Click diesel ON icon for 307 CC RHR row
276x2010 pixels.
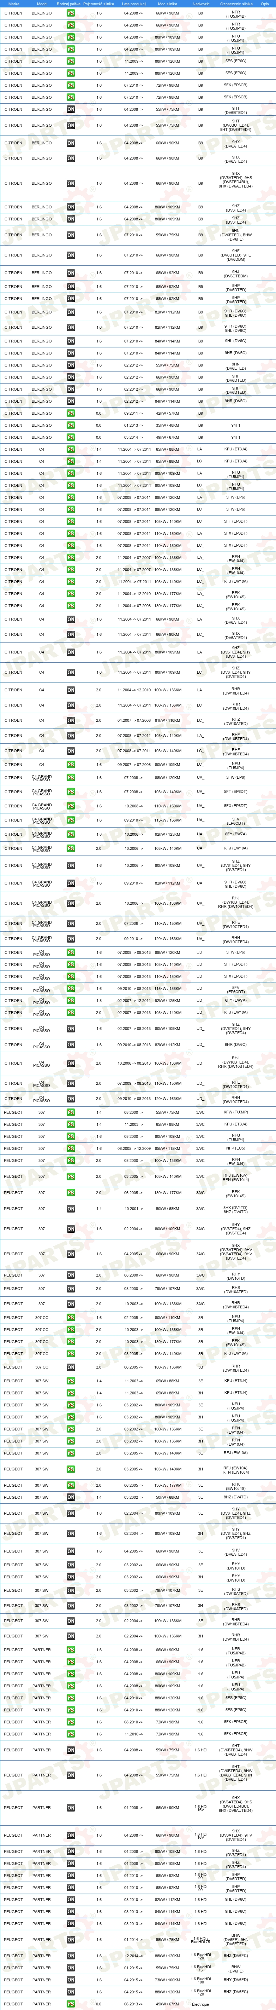[71, 1367]
